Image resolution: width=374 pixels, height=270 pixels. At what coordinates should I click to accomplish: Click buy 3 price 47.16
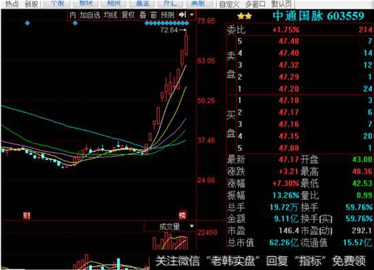tap(288, 124)
